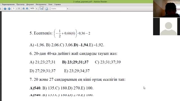Open the Документ menu
Screen dimensions: 180x101
(30, 4)
